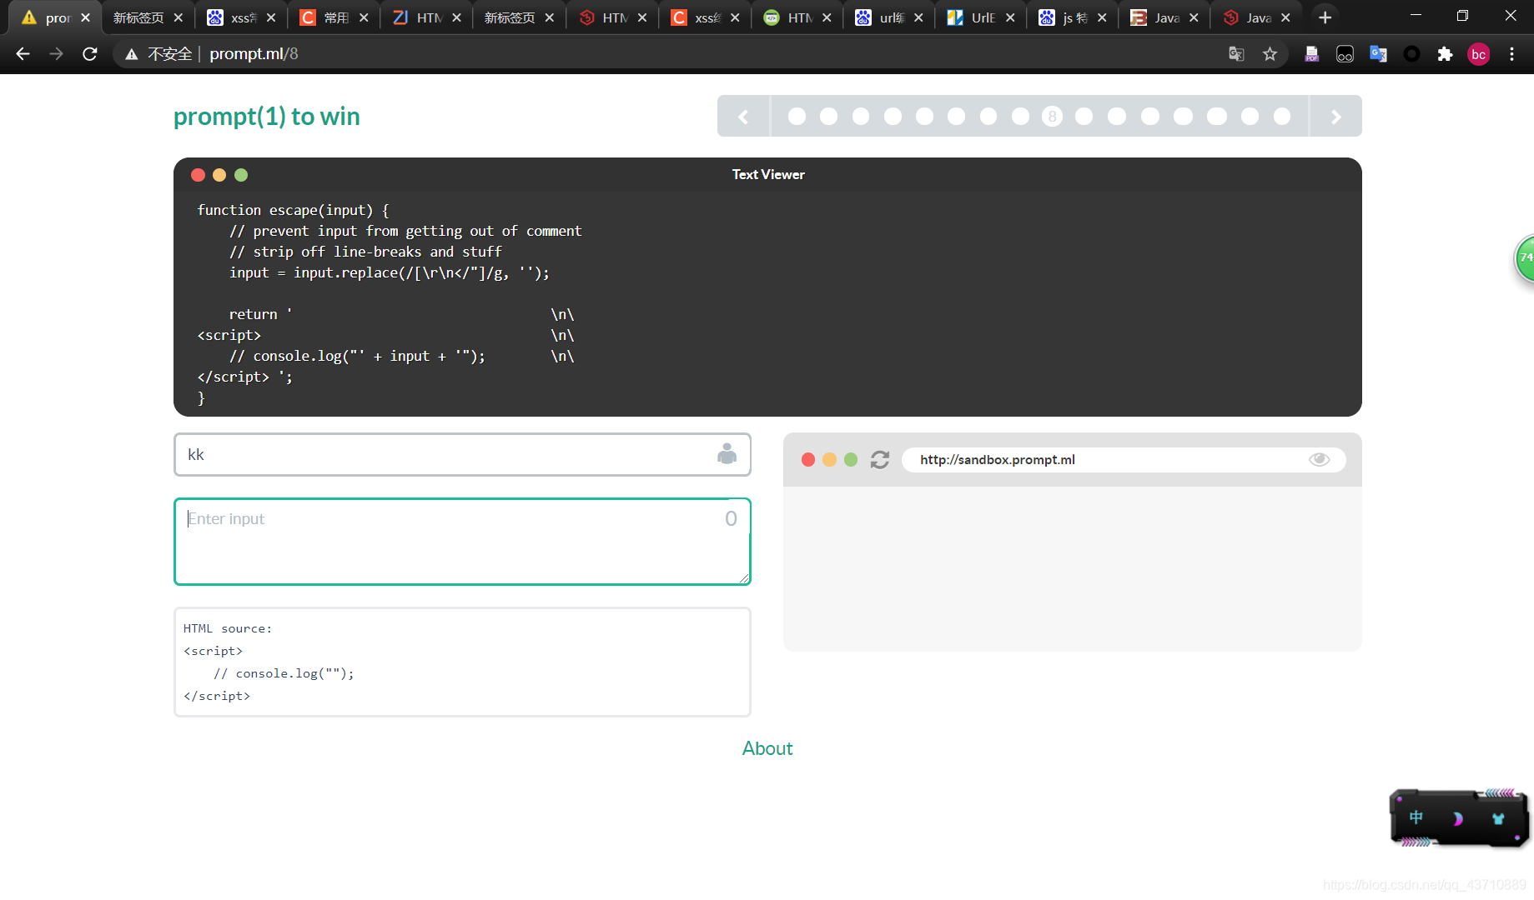This screenshot has width=1534, height=900.
Task: Go to previous level with left chevron
Action: click(x=743, y=117)
